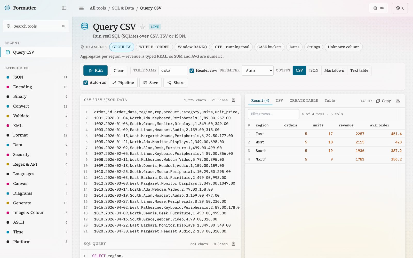Click the Clear button
Viewport: 413px width, 258px height.
(118, 70)
